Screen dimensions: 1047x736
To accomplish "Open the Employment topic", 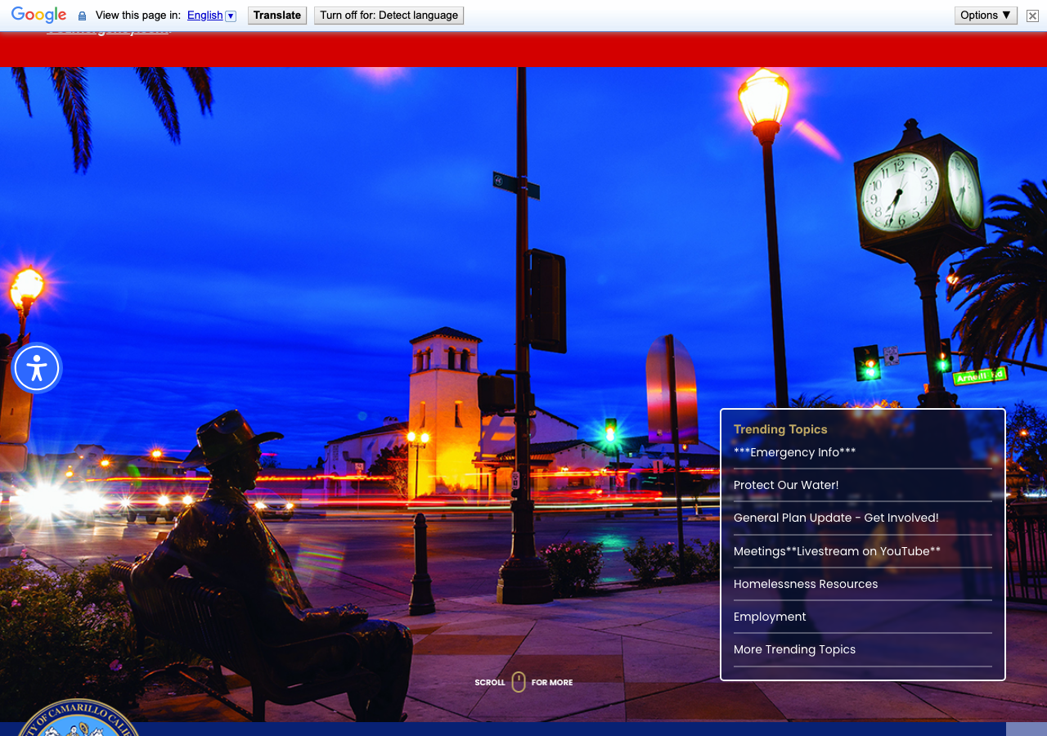I will (770, 617).
